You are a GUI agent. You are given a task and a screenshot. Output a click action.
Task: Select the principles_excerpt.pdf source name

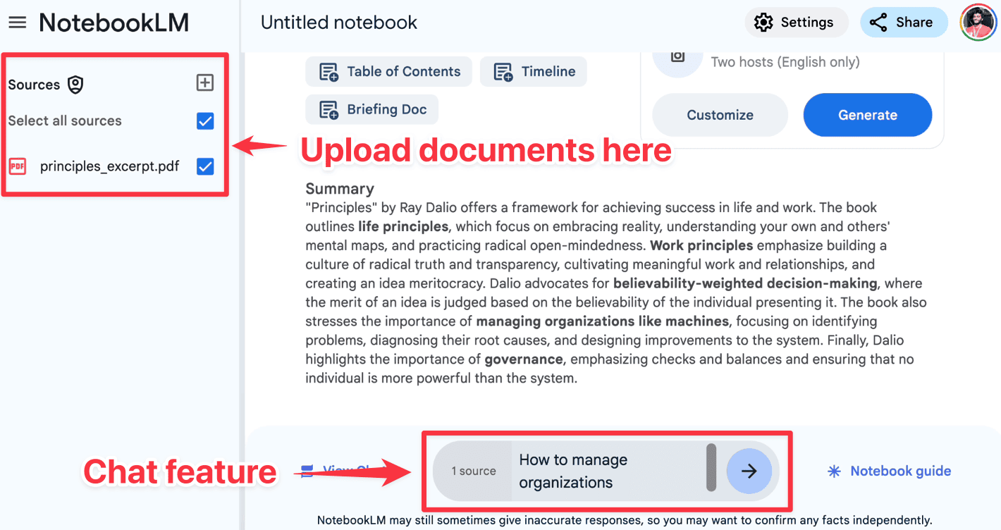click(x=109, y=167)
